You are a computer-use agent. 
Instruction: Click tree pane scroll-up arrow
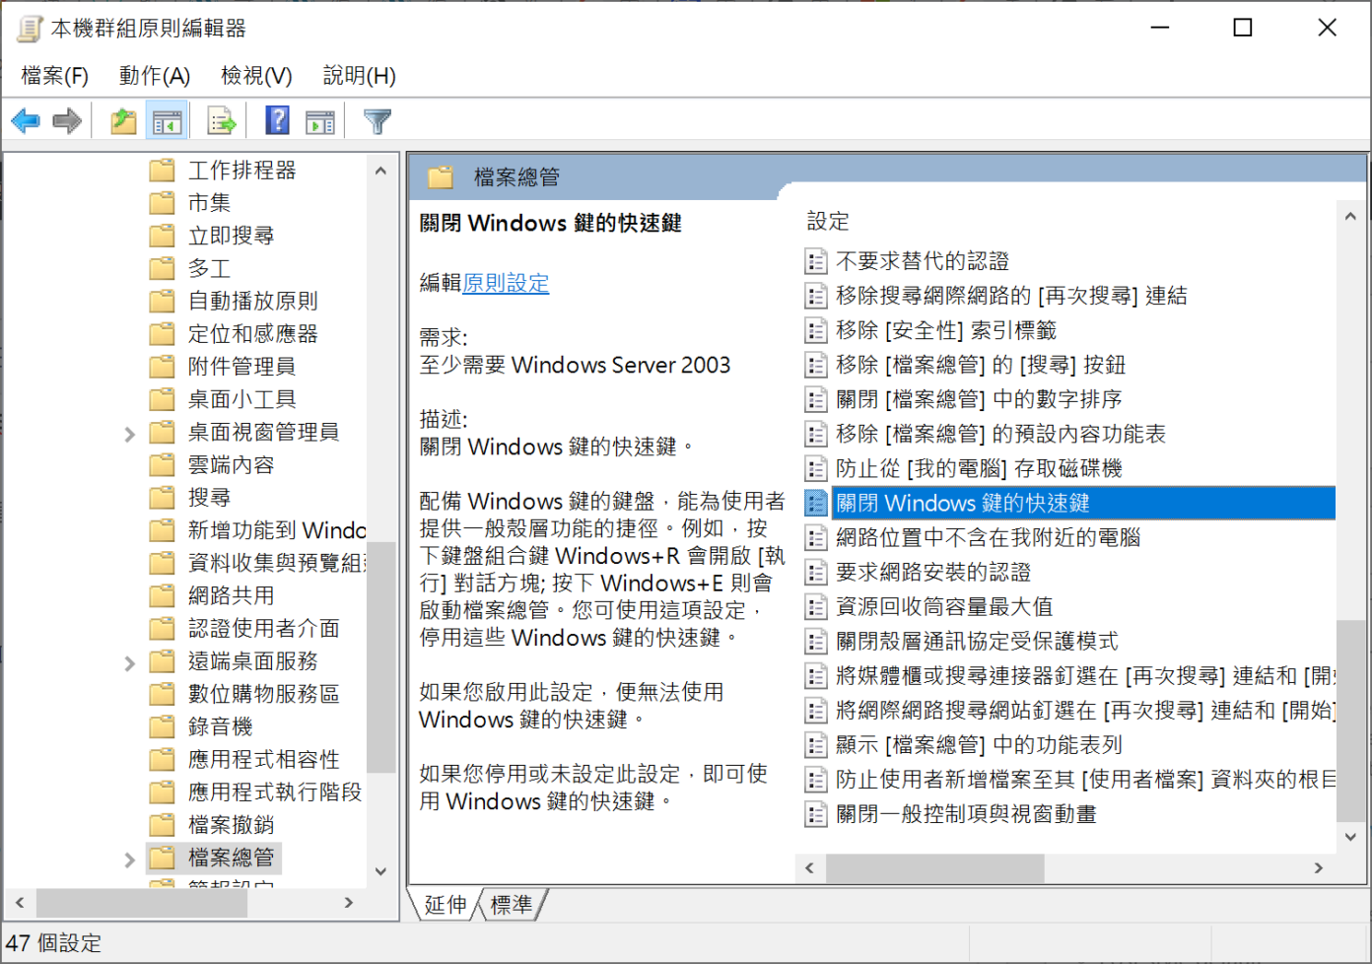[x=380, y=171]
